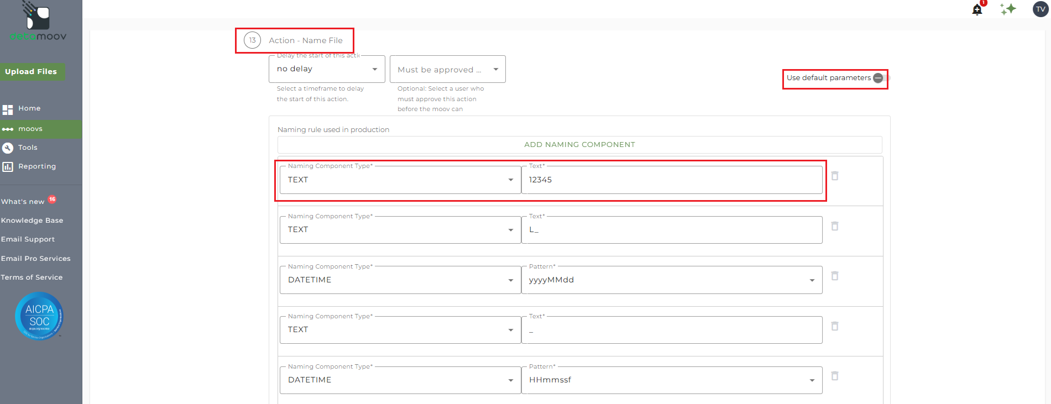Screen dimensions: 1051x404
Task: Open the TV user avatar menu
Action: point(1040,9)
